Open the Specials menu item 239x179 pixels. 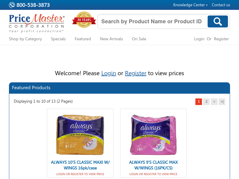tap(58, 39)
